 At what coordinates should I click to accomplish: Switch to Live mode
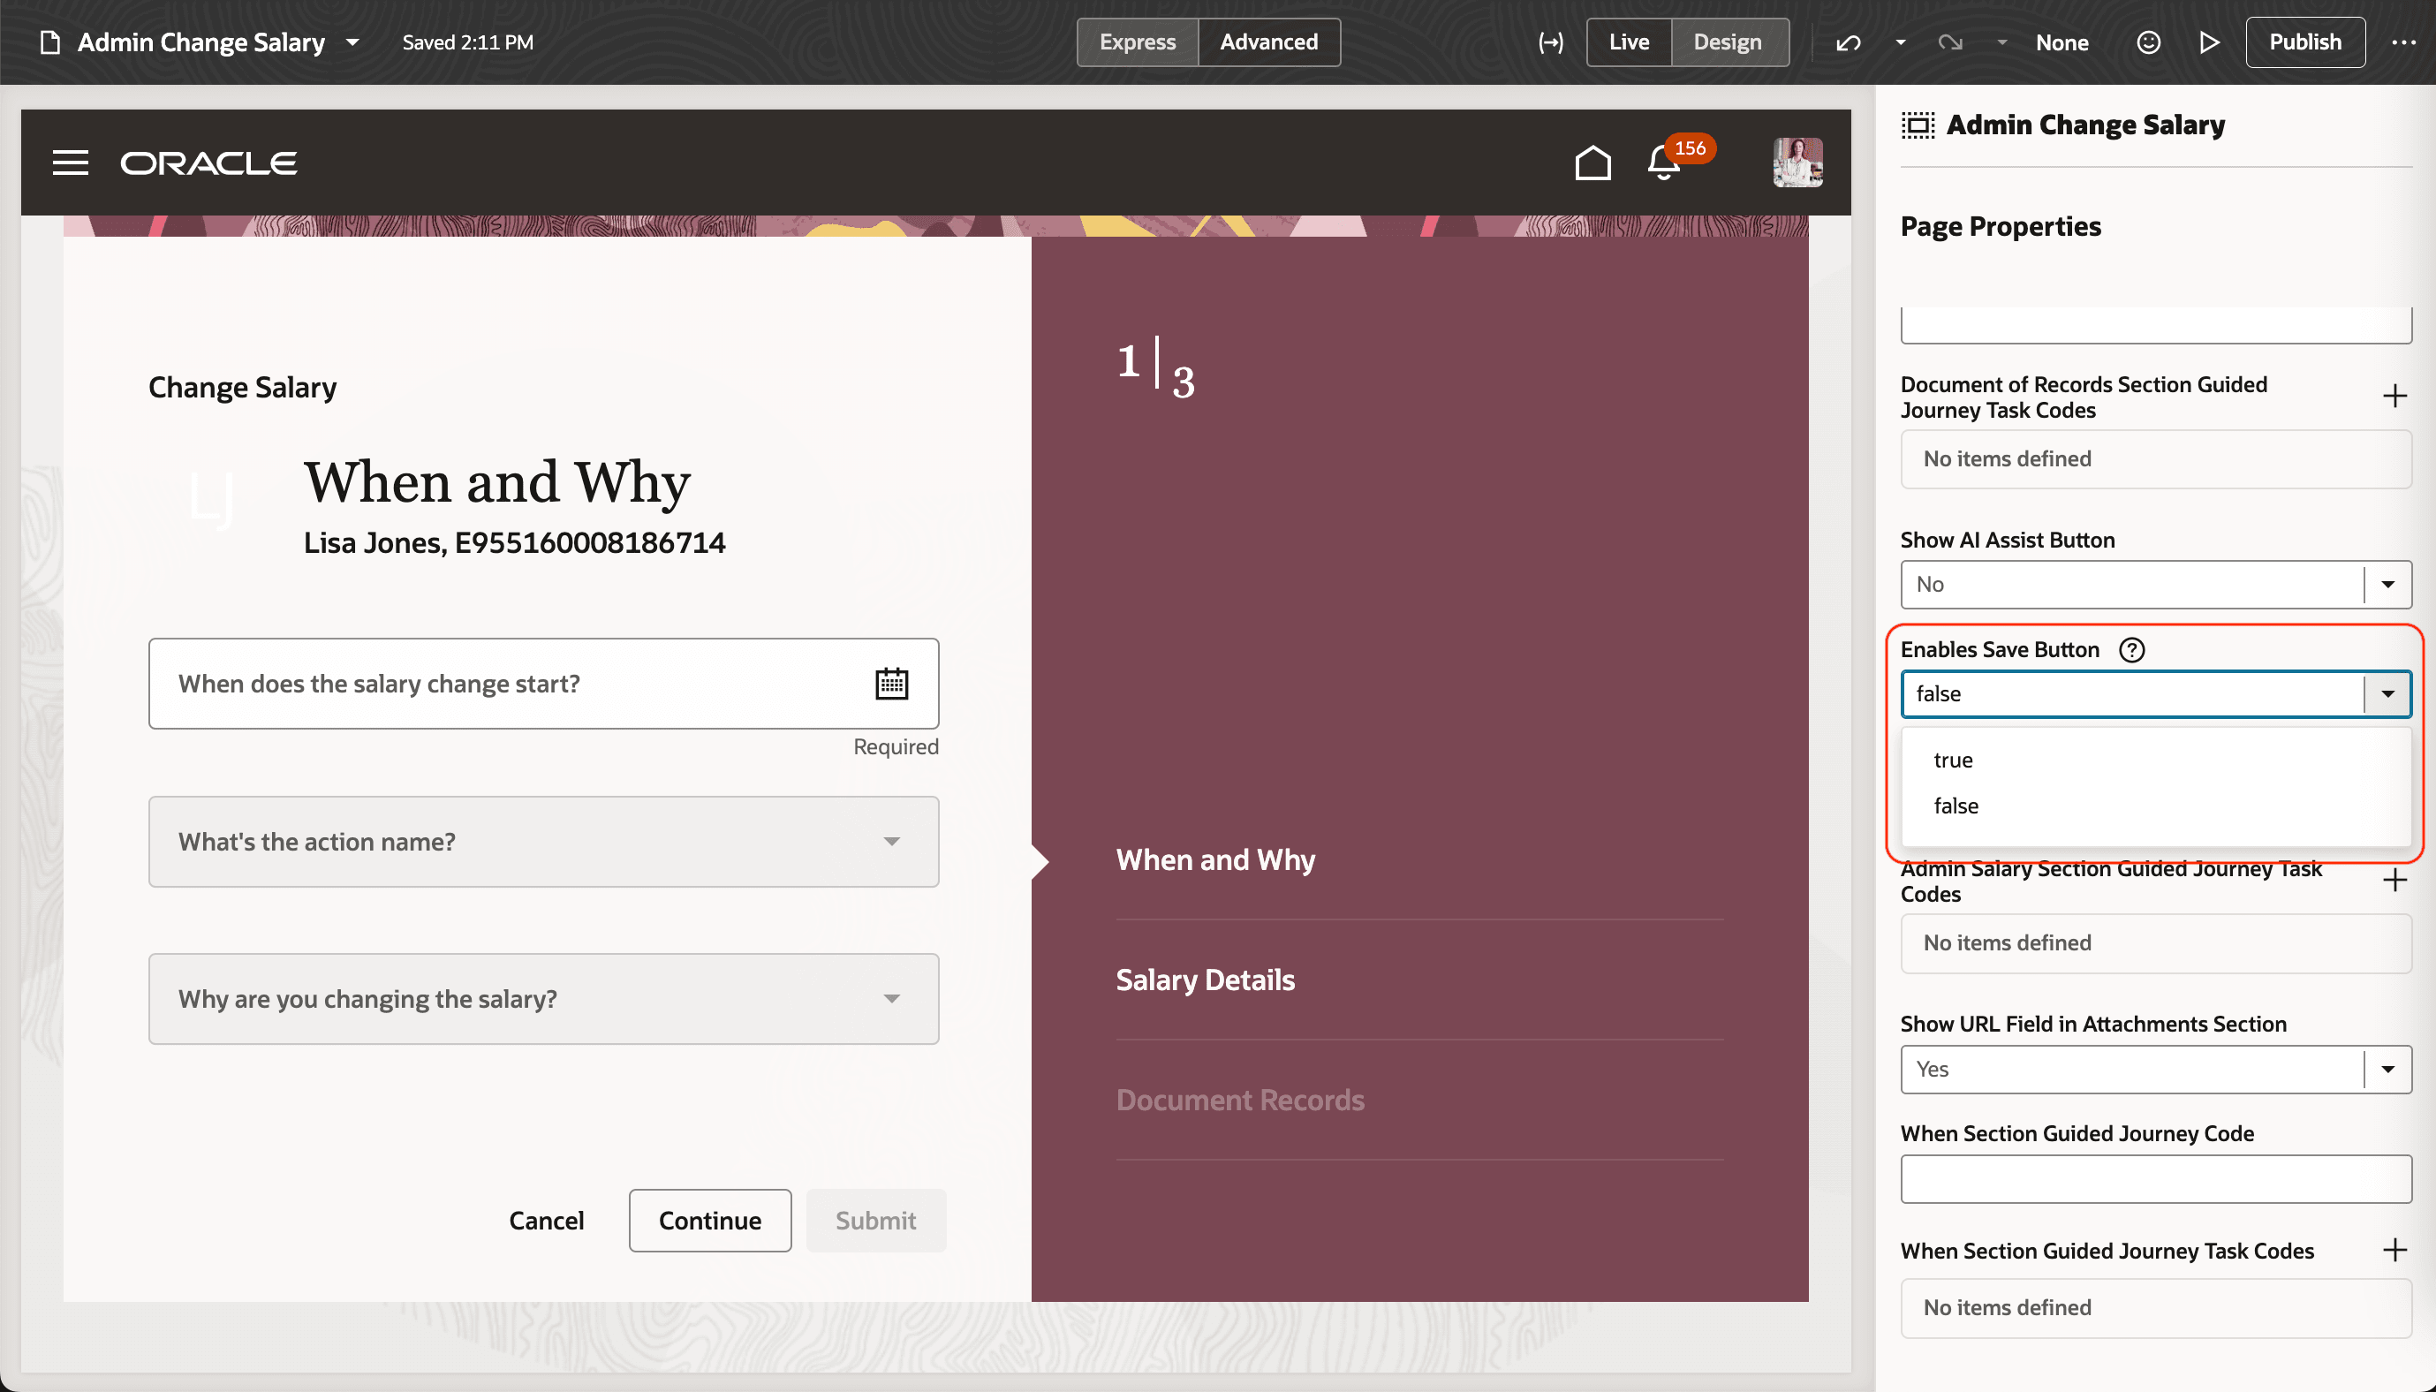tap(1628, 42)
